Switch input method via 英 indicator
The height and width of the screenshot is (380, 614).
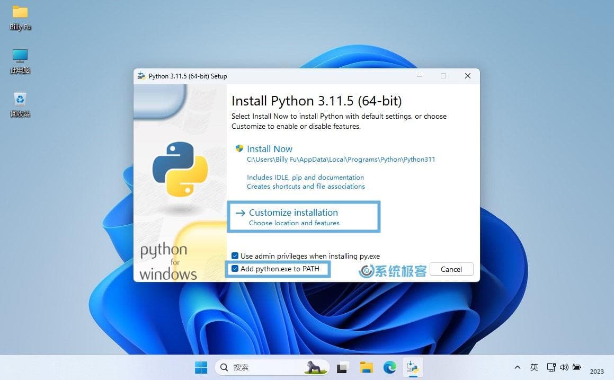pyautogui.click(x=534, y=367)
